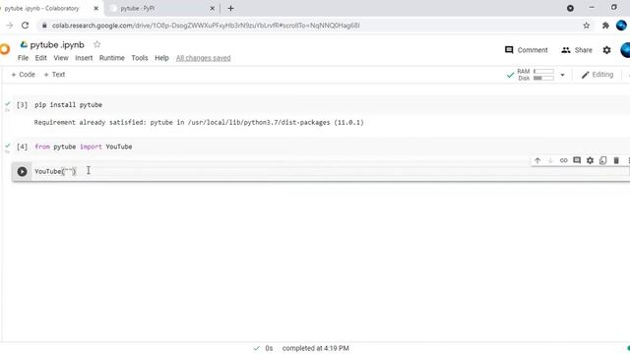Image resolution: width=630 pixels, height=354 pixels.
Task: Click execution count [3] cell marker
Action: (22, 105)
